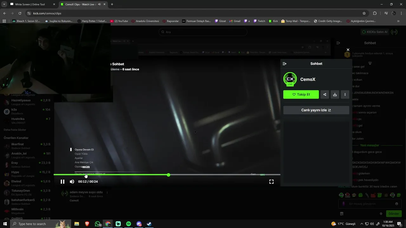406x228 pixels.
Task: Expand sidebar with Daha Fazla Göster
Action: [x=15, y=130]
